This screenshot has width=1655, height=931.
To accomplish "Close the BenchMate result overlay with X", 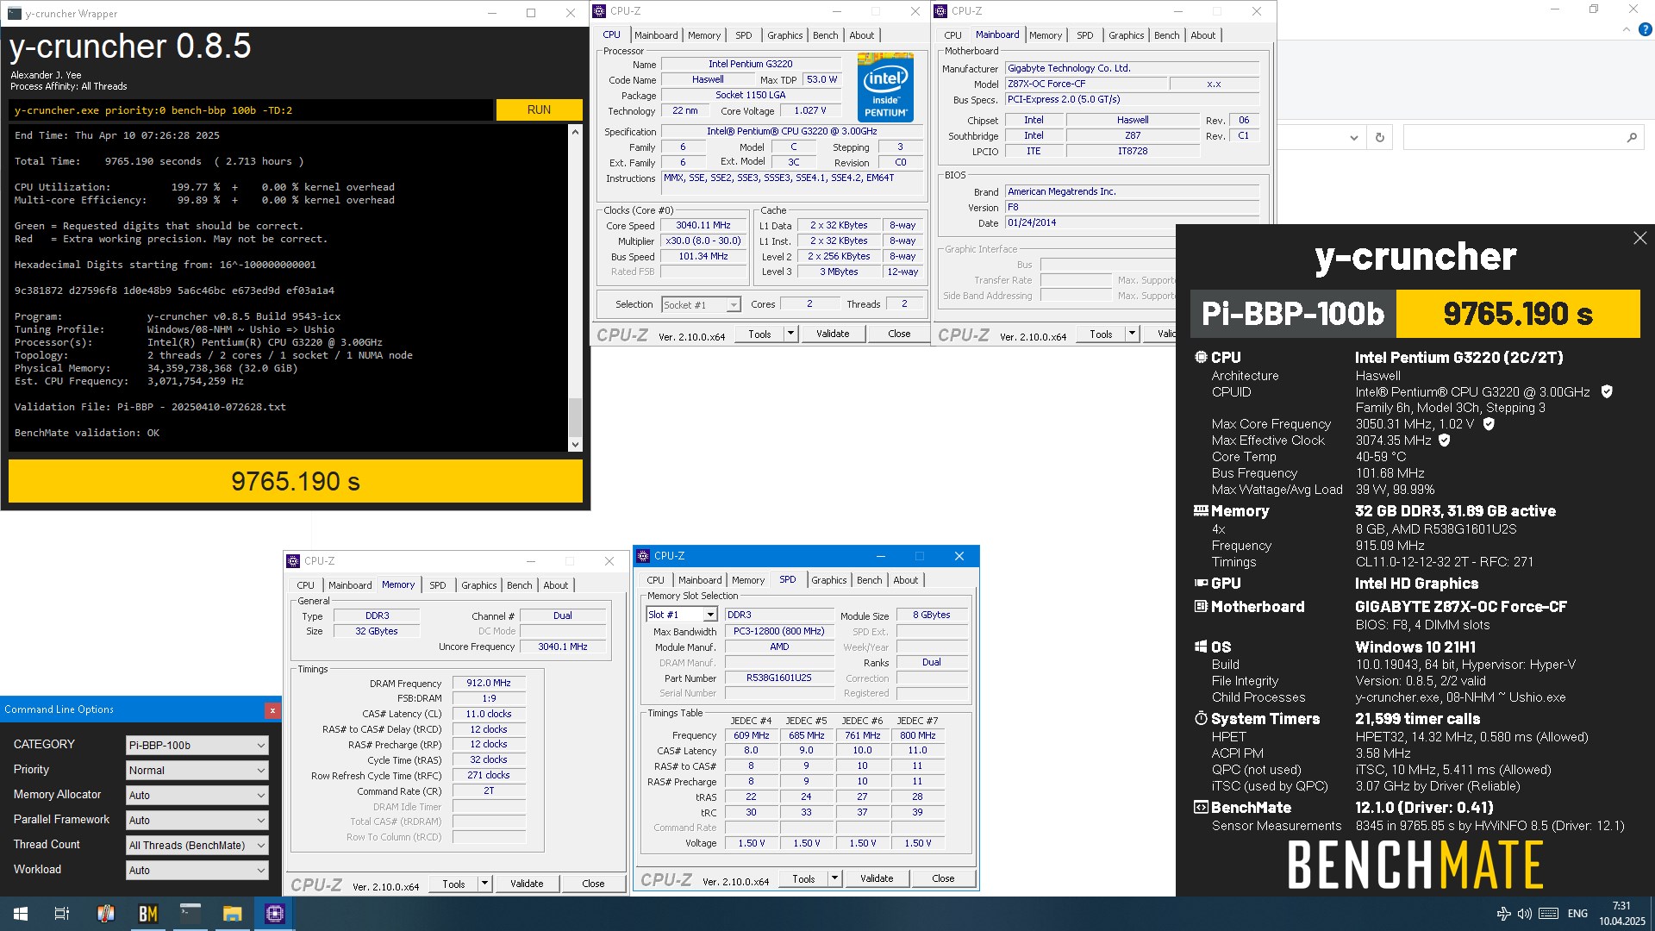I will click(x=1639, y=238).
